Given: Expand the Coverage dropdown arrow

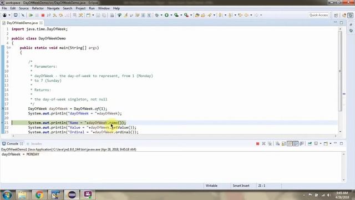Looking at the screenshot, I should (x=181, y=15).
